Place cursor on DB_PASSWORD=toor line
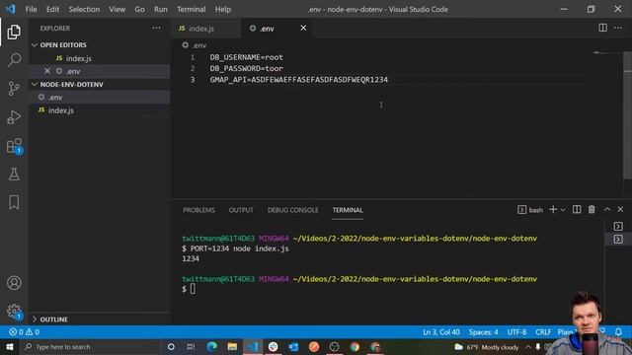 (246, 68)
